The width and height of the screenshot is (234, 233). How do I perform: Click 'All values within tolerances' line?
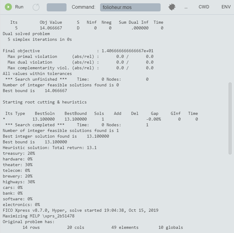coord(37,74)
